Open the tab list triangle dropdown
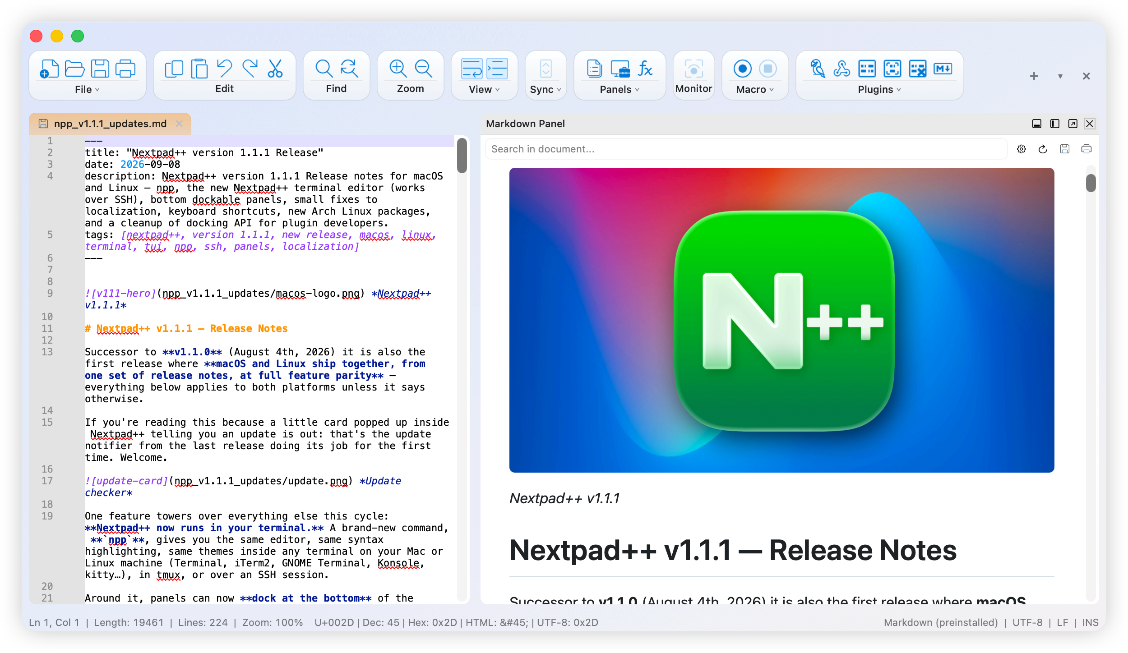 point(1060,76)
